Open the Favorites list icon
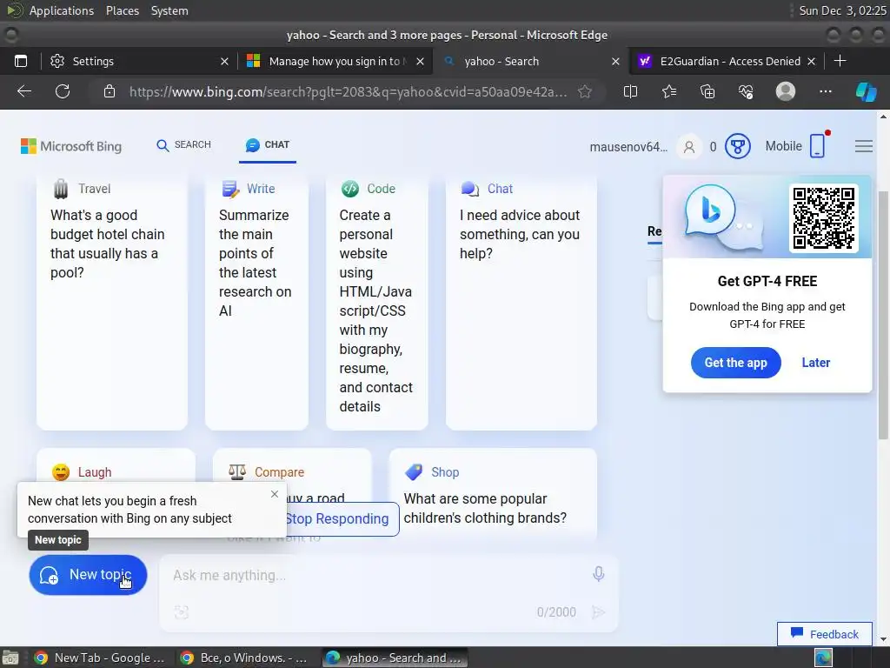Screen dimensions: 890x668 point(669,91)
